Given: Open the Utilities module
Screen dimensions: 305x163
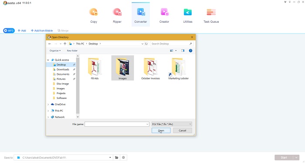Looking at the screenshot, I should click(x=188, y=15).
